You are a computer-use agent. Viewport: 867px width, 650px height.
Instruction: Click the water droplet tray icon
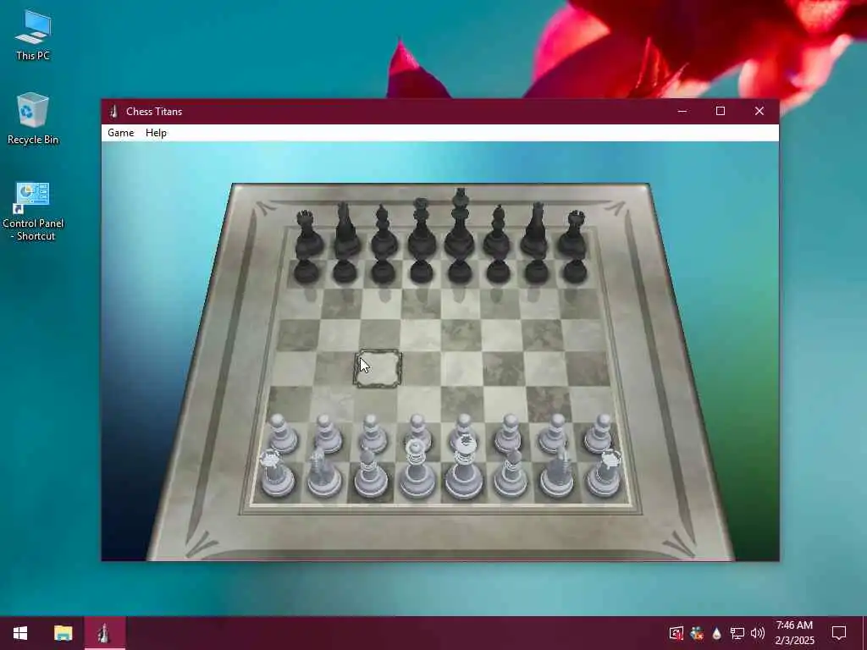716,633
